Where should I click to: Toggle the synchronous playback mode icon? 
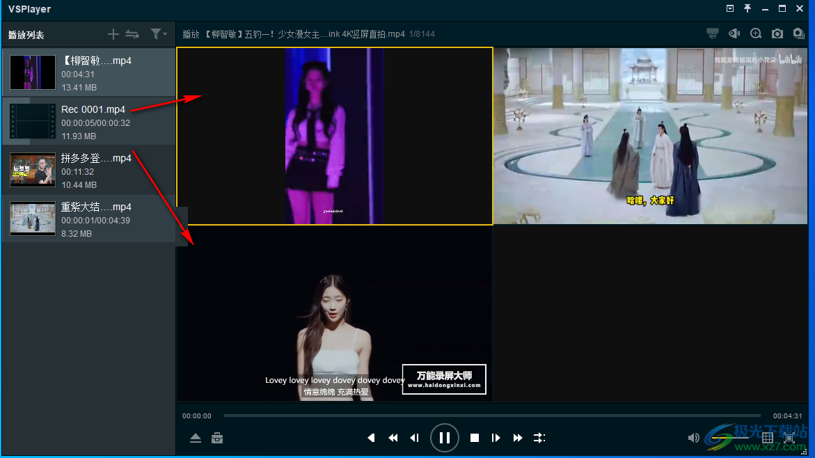click(x=539, y=438)
